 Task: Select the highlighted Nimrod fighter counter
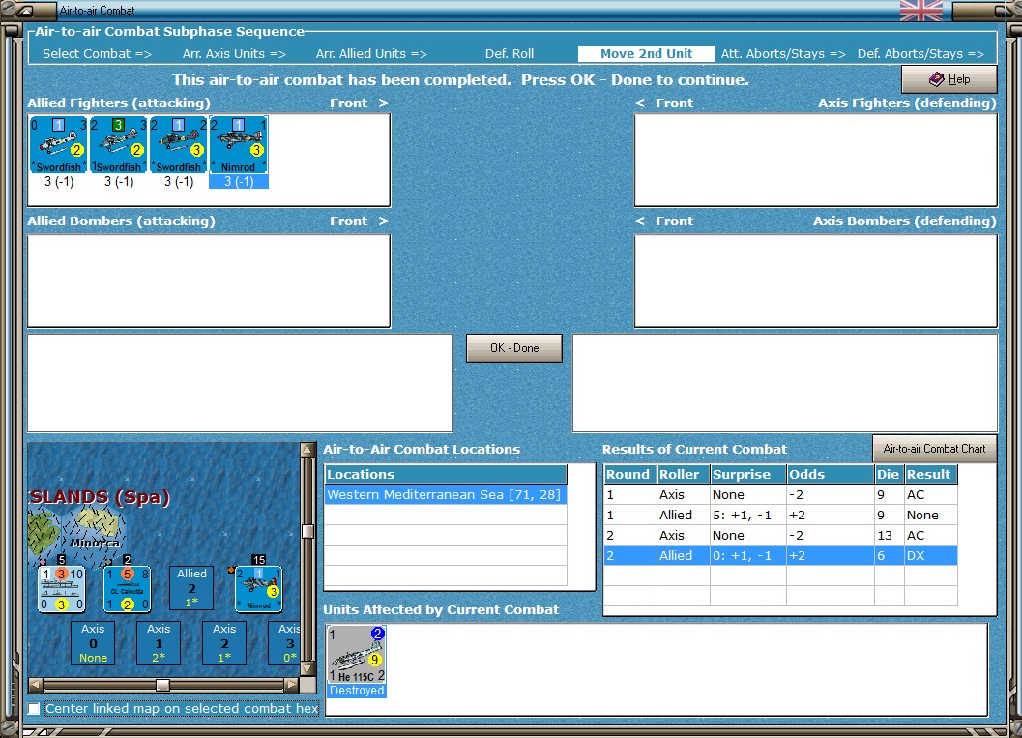(x=239, y=145)
